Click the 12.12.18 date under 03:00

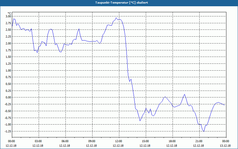point(38,146)
